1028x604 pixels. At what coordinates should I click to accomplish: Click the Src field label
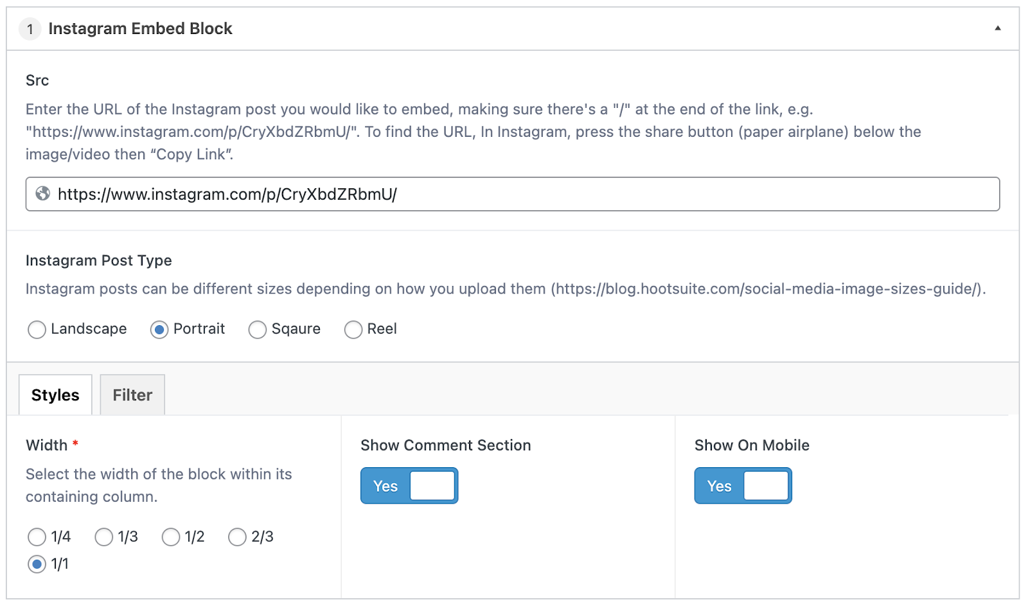click(x=37, y=80)
